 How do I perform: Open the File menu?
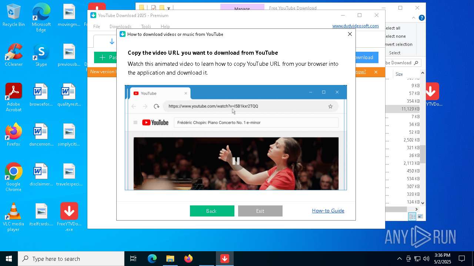point(97,27)
